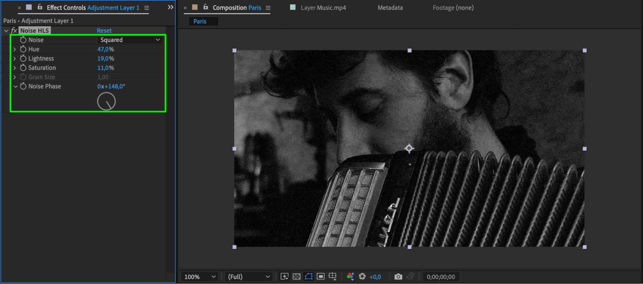This screenshot has height=284, width=643.
Task: Open grid and guide options
Action: [333, 277]
